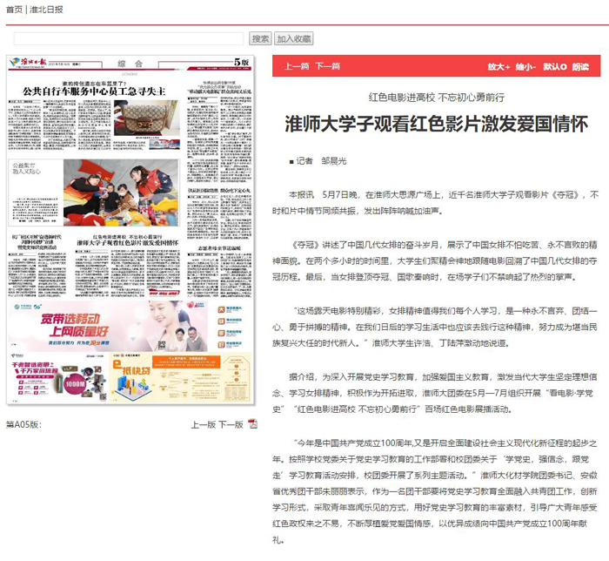
Task: Decrease font size with 缩小-
Action: click(525, 66)
